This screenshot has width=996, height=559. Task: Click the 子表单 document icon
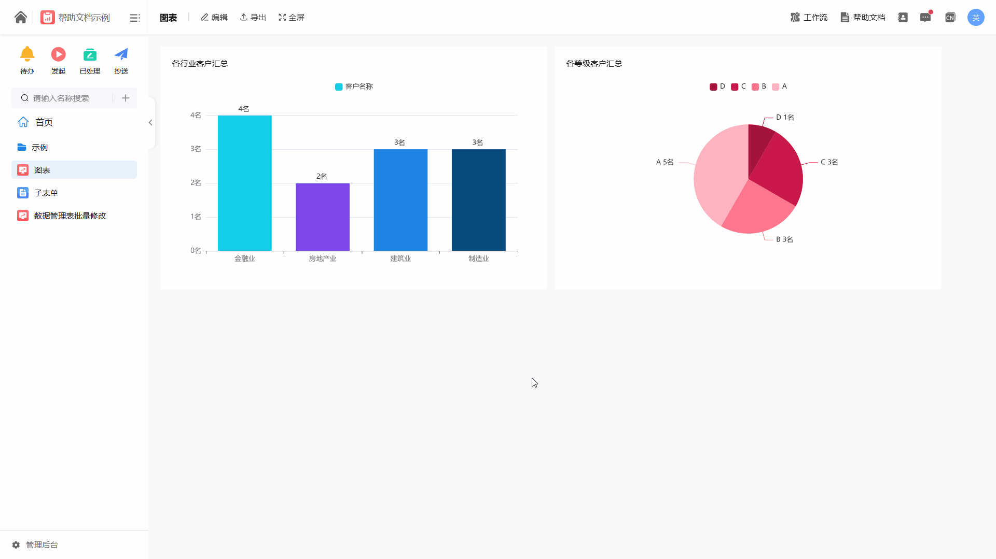pyautogui.click(x=23, y=193)
